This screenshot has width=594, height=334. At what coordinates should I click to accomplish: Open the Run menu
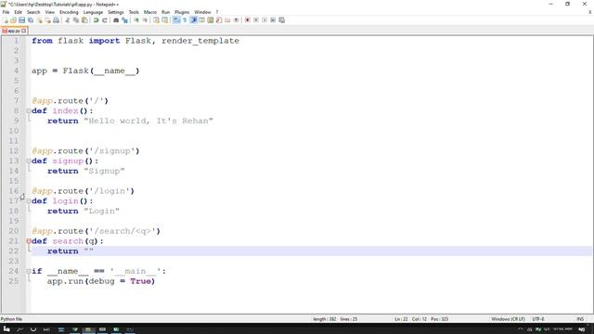(x=165, y=12)
